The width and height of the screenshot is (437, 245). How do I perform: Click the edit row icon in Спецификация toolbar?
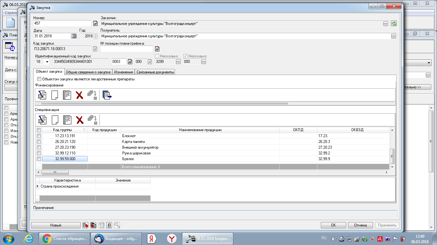pyautogui.click(x=42, y=120)
